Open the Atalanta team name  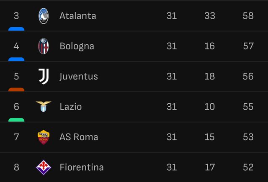point(78,16)
